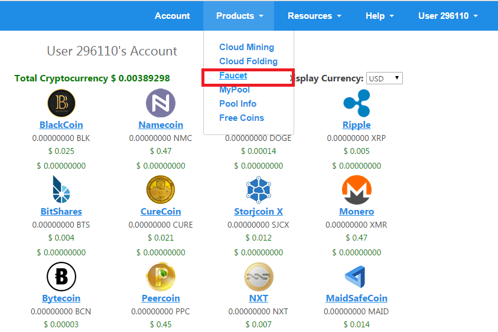498x332 pixels.
Task: Click the 0.00000000 BLK balance
Action: (x=61, y=138)
